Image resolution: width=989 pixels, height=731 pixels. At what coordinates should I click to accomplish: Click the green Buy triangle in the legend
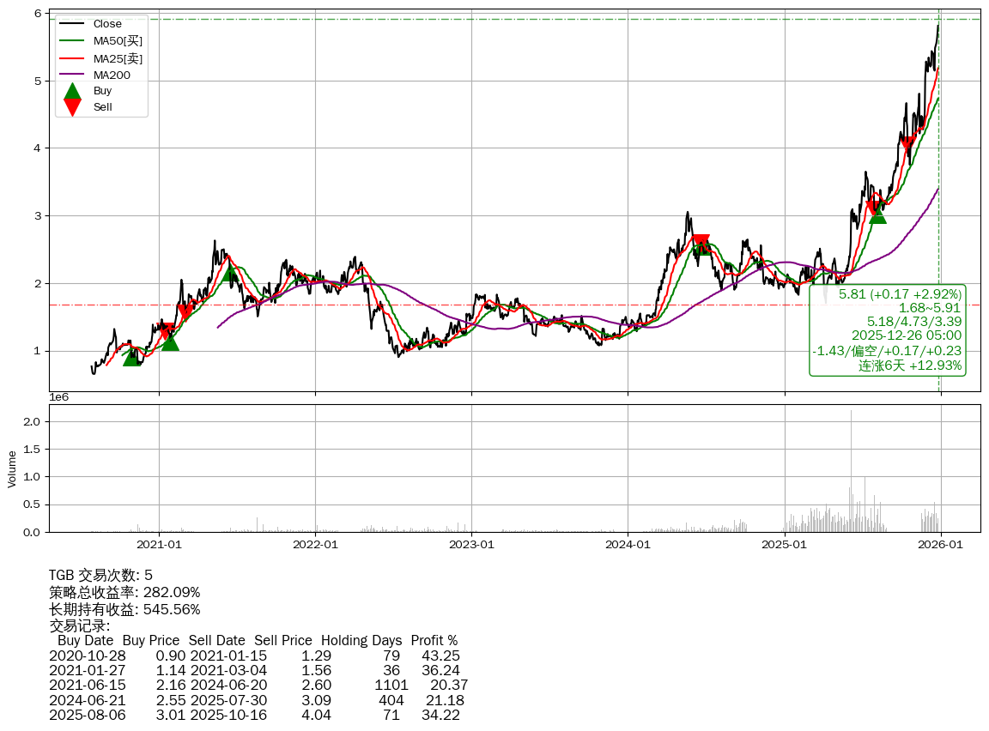pyautogui.click(x=73, y=91)
